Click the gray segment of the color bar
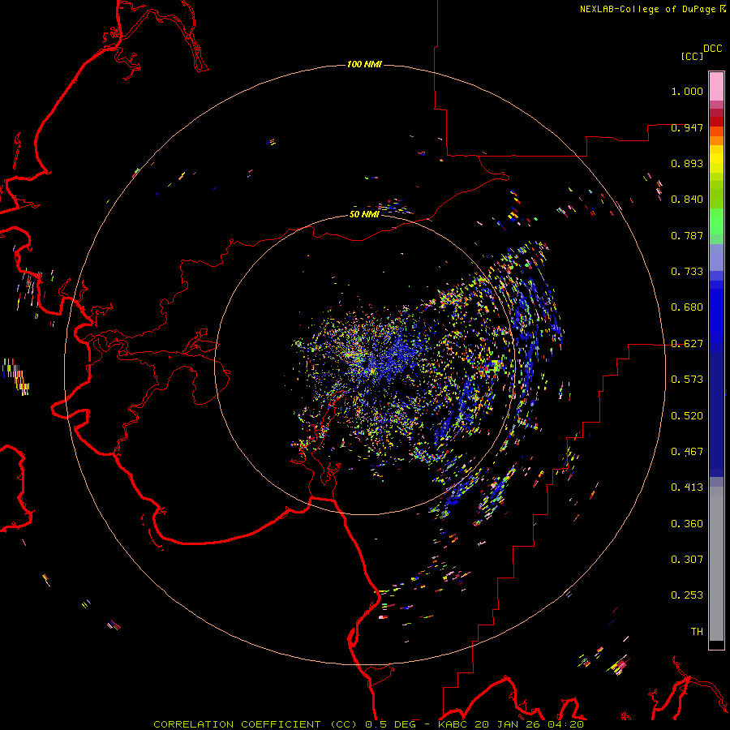This screenshot has height=730, width=730. 716,564
